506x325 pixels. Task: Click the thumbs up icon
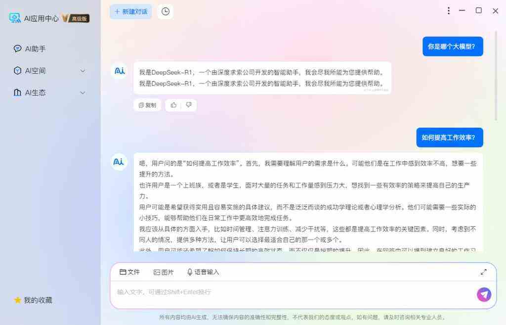click(x=173, y=105)
